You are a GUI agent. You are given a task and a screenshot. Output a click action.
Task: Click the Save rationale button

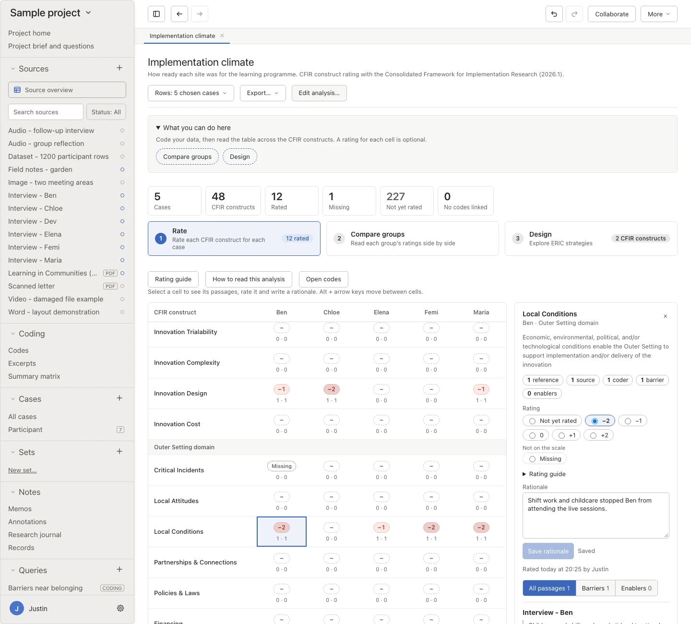pos(548,551)
